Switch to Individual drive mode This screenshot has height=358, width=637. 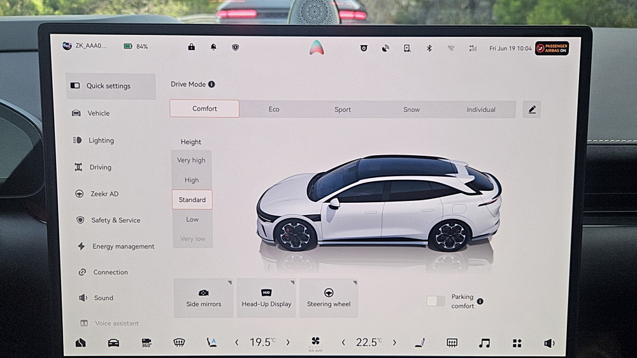480,109
